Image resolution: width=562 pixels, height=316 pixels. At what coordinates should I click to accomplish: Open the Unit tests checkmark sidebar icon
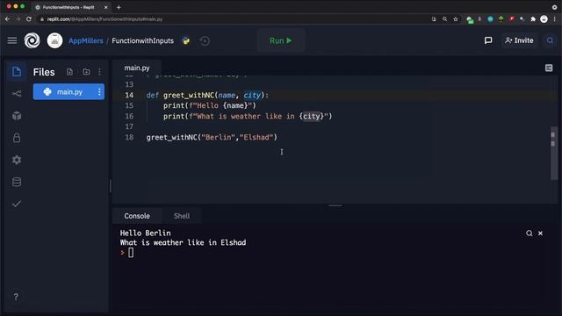coord(17,204)
